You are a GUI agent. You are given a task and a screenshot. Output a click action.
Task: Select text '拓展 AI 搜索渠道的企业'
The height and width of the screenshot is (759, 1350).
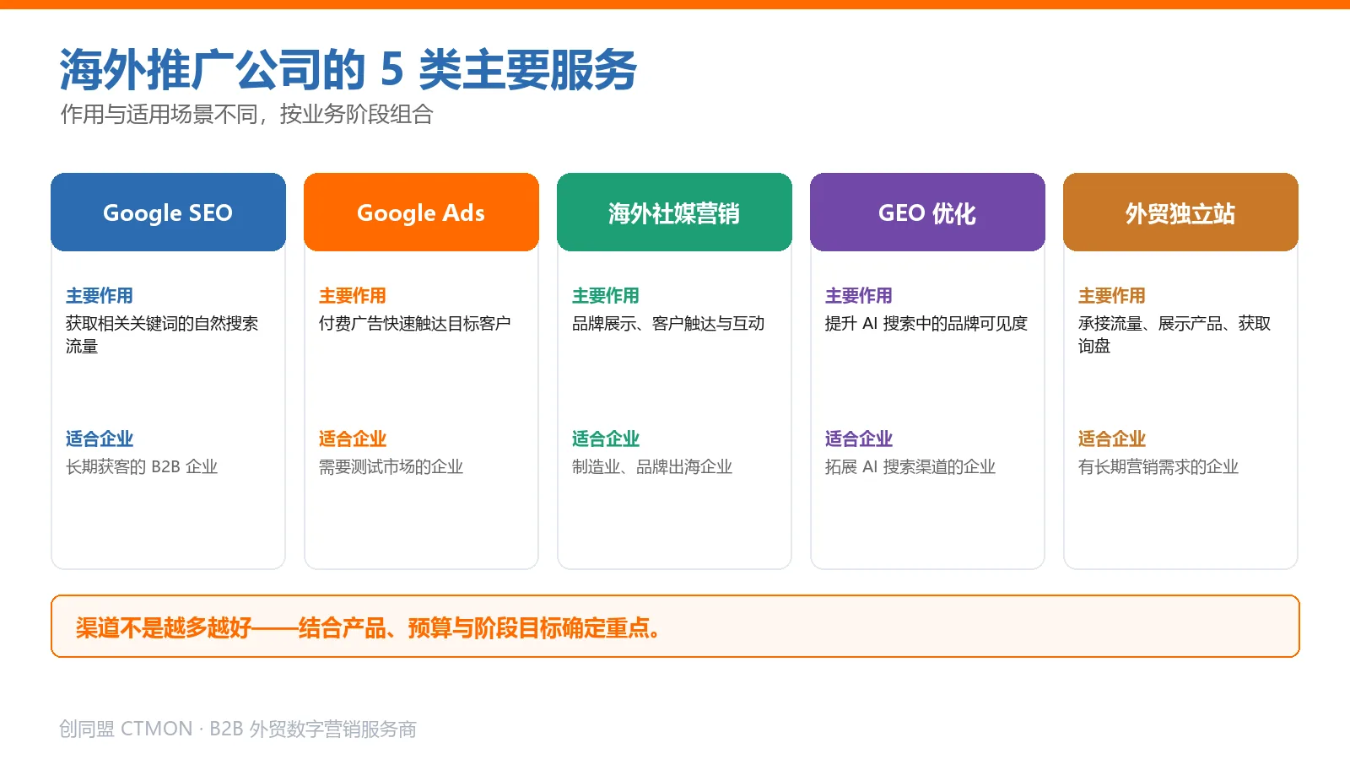click(910, 467)
